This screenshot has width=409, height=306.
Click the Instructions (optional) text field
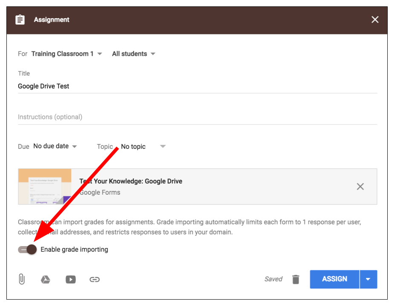[x=197, y=117]
